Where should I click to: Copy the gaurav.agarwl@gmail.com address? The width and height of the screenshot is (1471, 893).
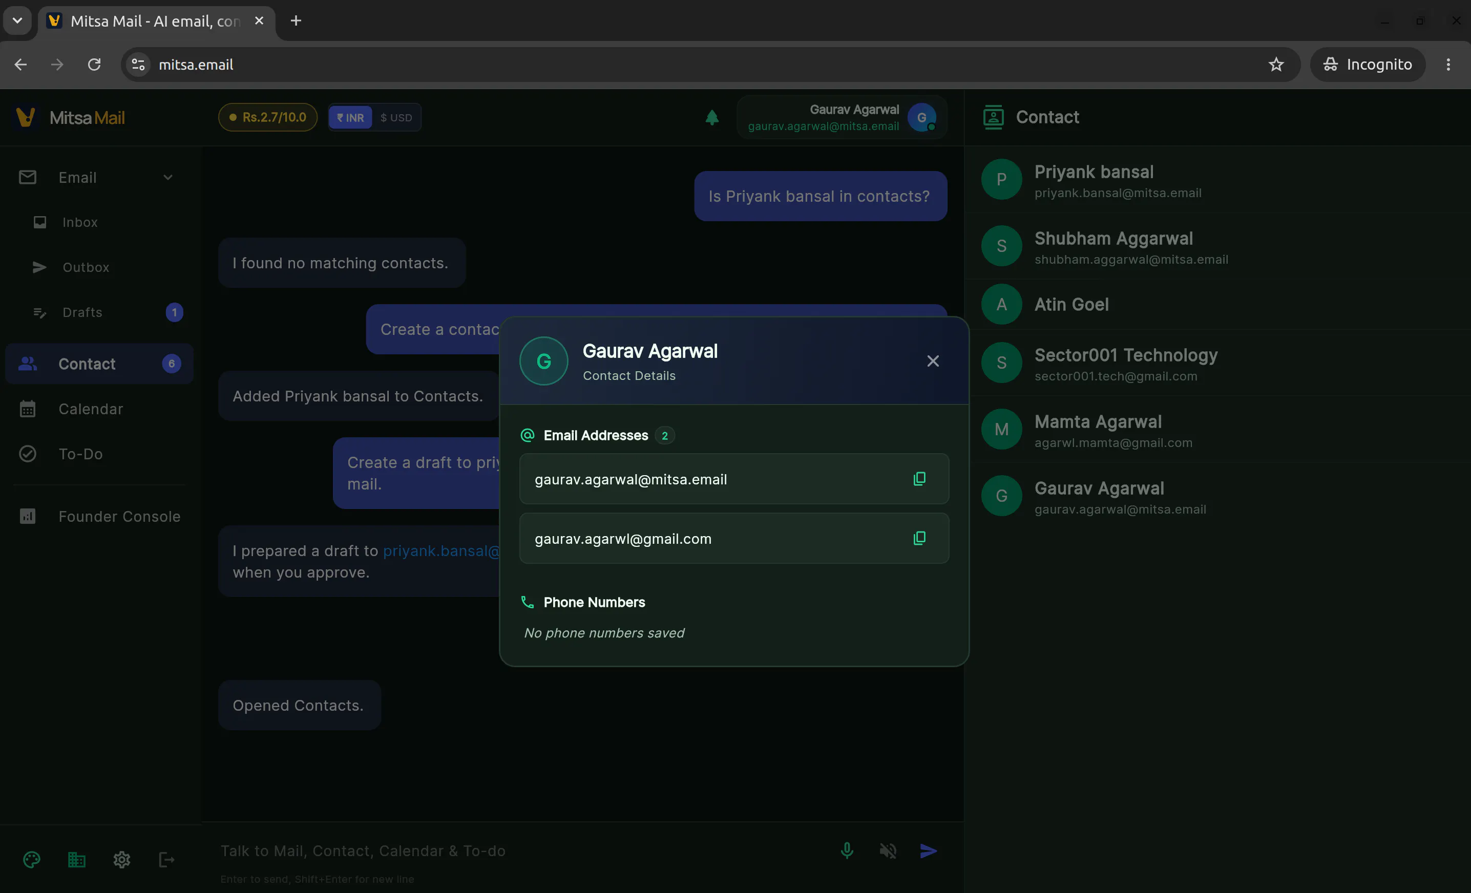click(x=919, y=539)
